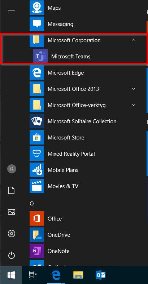Open Pictures from the Start sidebar
The image size is (148, 284).
pos(12,212)
